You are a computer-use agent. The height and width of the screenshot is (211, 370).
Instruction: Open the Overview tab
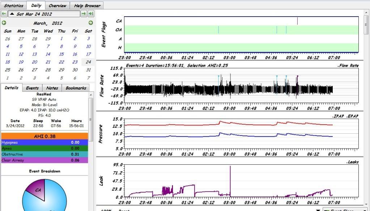[x=58, y=6]
